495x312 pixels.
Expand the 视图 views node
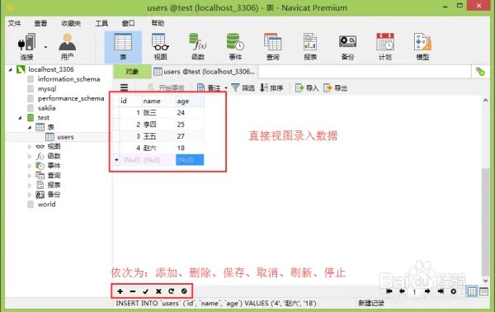pyautogui.click(x=30, y=147)
